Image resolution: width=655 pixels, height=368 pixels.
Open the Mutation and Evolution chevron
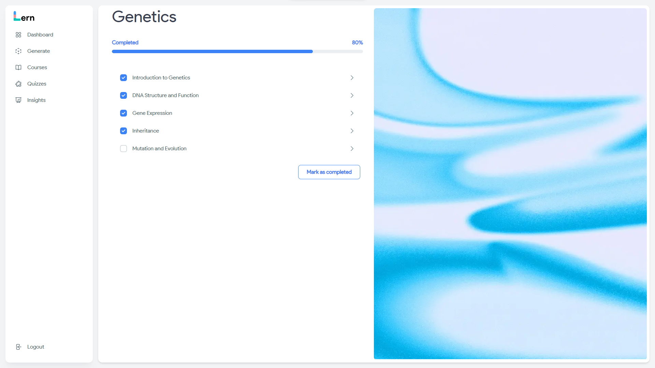coord(352,149)
